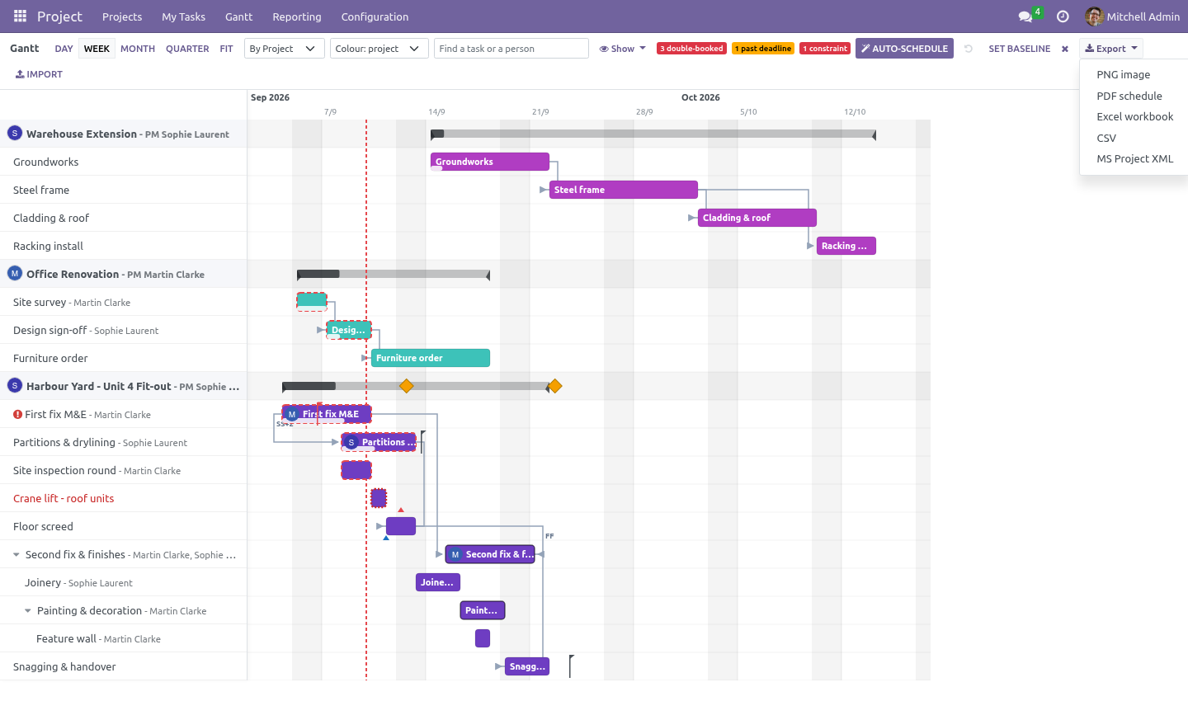Click the Set Baseline button
The height and width of the screenshot is (701, 1188).
point(1020,49)
